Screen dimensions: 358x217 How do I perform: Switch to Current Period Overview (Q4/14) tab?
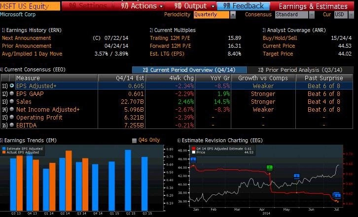click(189, 70)
